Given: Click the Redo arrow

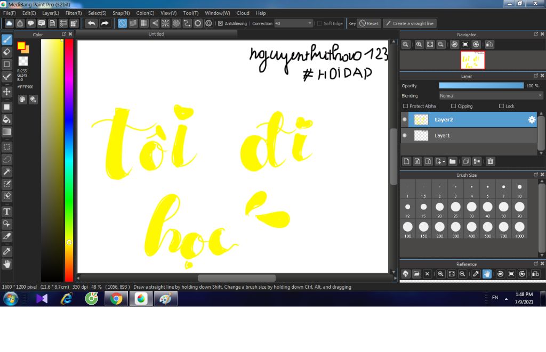Looking at the screenshot, I should click(105, 23).
